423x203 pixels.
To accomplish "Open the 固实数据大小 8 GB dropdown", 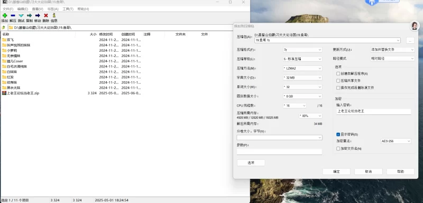I will (302, 96).
